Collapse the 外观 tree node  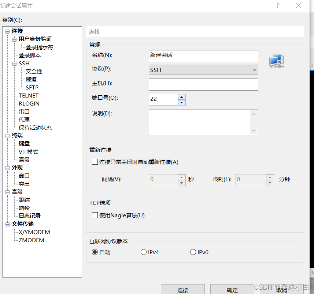[8, 167]
